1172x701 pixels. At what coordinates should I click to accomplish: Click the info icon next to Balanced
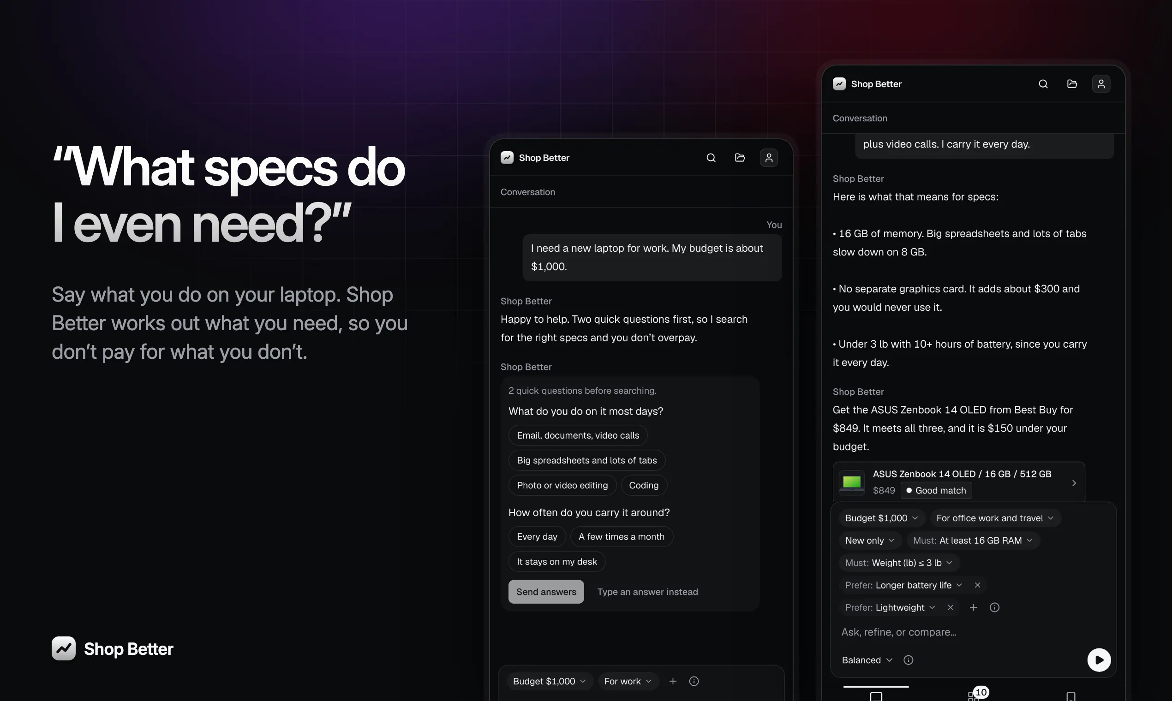908,660
